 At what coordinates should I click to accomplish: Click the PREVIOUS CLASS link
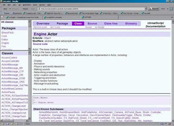pyautogui.click(x=40, y=27)
